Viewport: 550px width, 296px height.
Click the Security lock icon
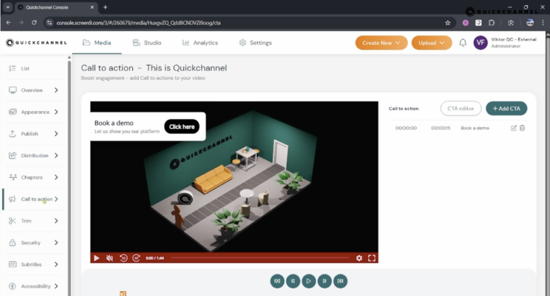coord(13,242)
